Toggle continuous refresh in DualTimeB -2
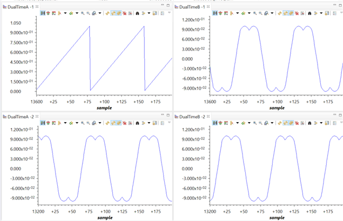The width and height of the screenshot is (343, 221). pos(285,123)
